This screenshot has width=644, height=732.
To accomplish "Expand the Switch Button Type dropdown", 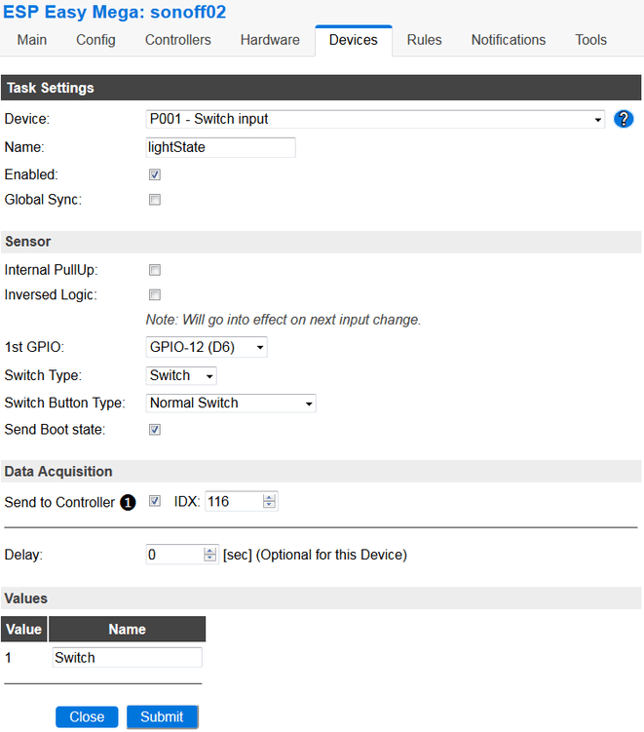I will click(x=231, y=404).
